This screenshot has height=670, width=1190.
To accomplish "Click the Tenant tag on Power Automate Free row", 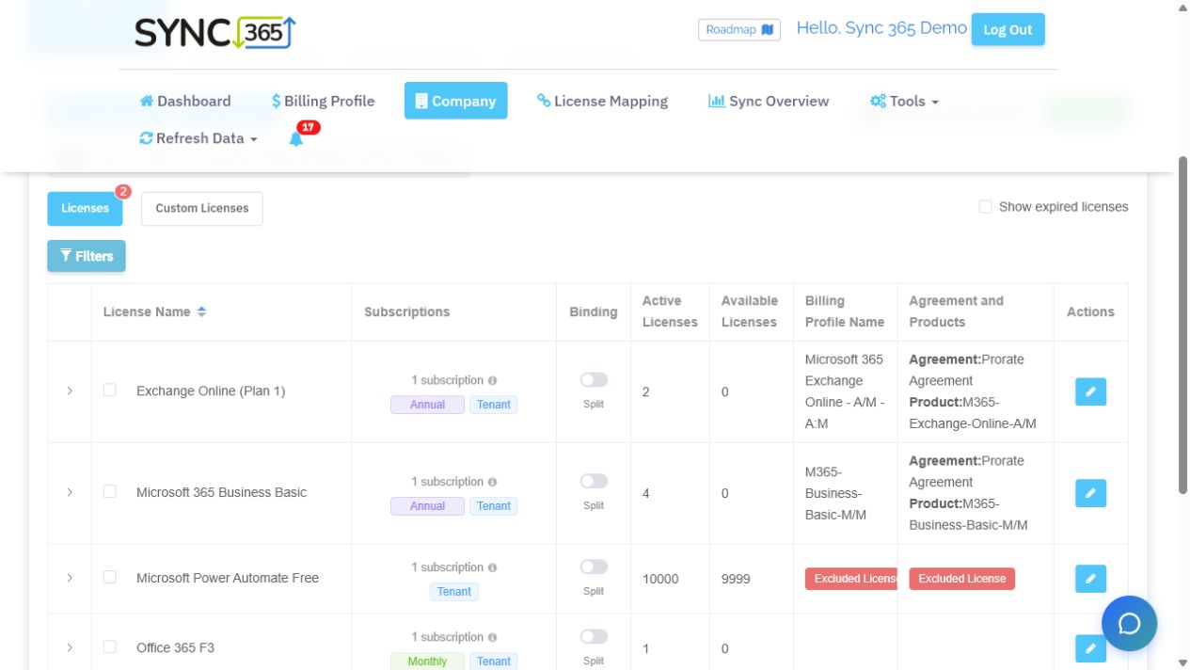I will coord(454,592).
